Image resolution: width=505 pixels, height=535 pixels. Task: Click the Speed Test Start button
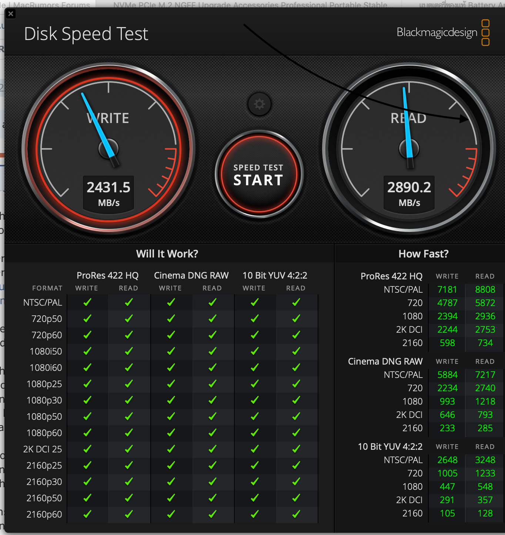259,174
